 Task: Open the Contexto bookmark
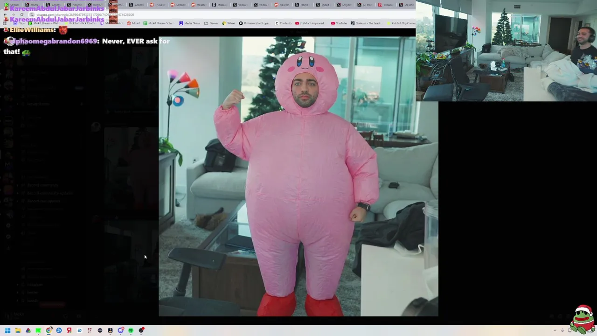click(x=284, y=23)
